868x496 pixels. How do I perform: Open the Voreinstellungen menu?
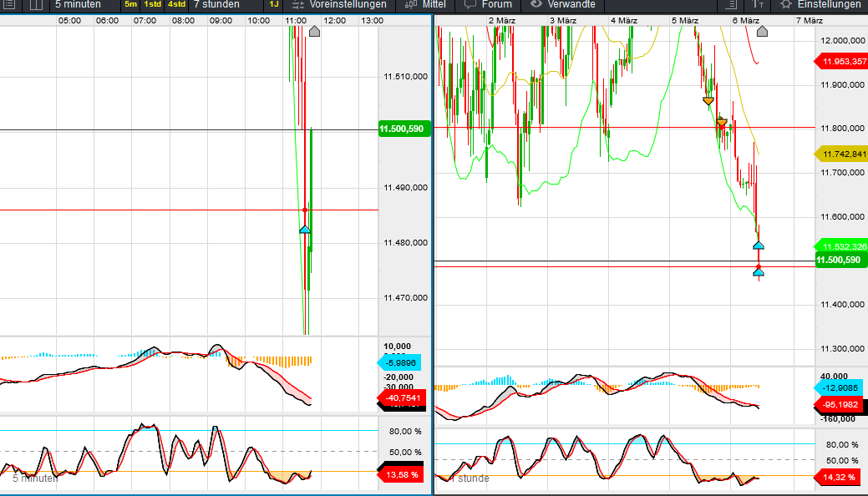348,4
